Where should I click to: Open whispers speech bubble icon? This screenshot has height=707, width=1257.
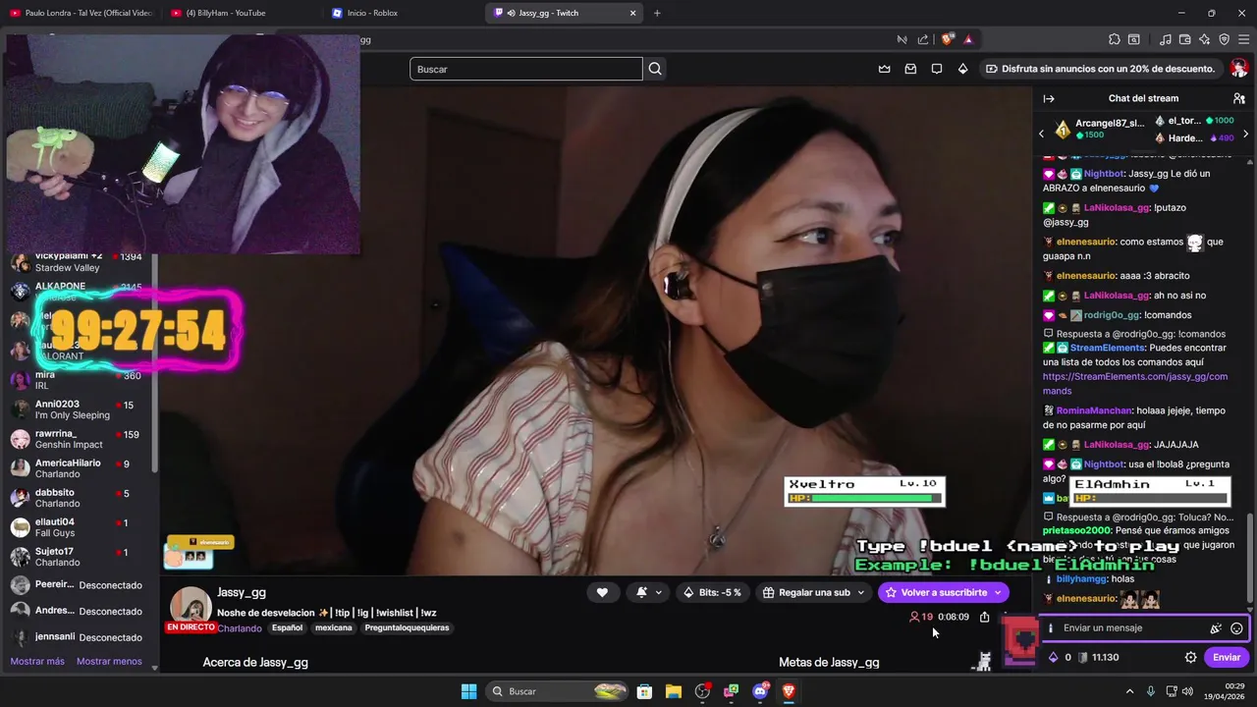pyautogui.click(x=937, y=69)
